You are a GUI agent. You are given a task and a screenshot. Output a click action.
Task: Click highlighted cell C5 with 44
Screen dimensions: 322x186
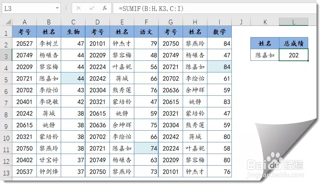click(73, 78)
